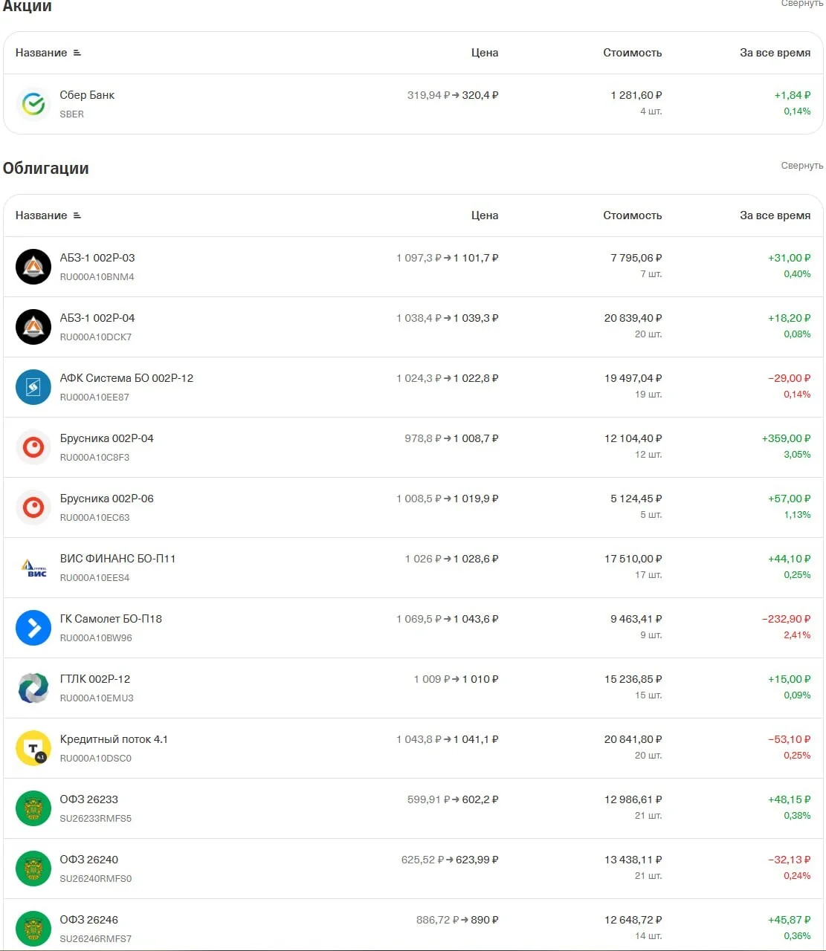Open the Брусника 002Р-04 bond icon
The height and width of the screenshot is (951, 826).
coord(33,447)
